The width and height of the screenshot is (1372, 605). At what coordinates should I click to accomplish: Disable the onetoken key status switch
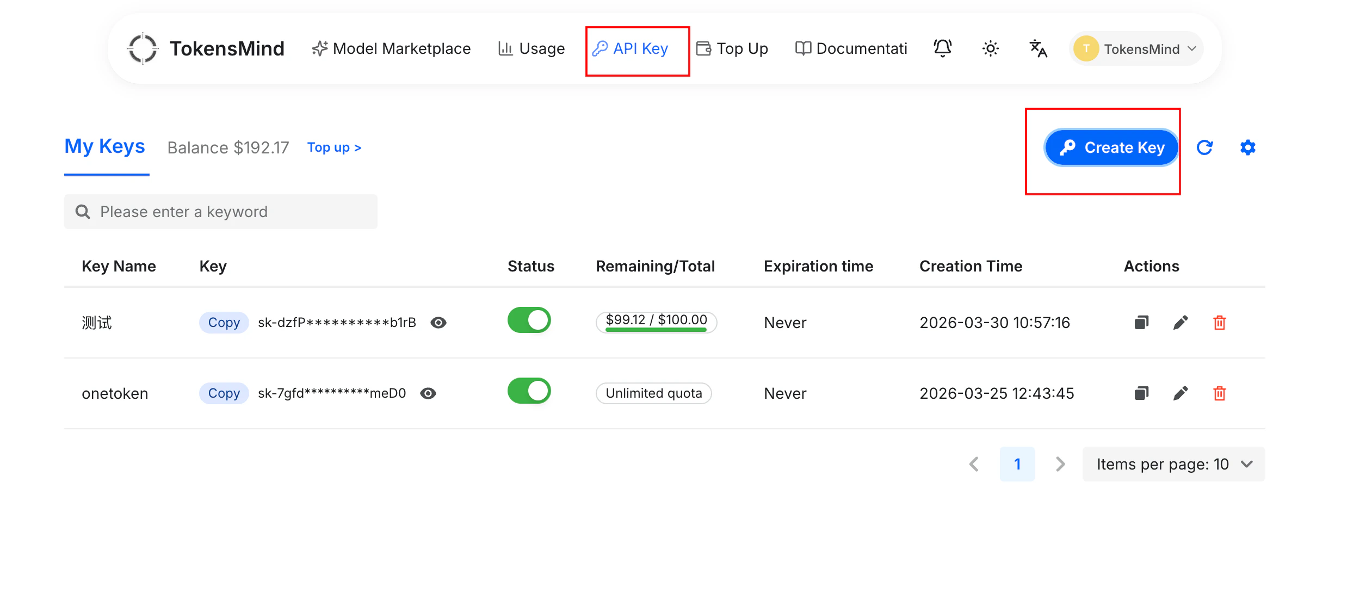529,391
